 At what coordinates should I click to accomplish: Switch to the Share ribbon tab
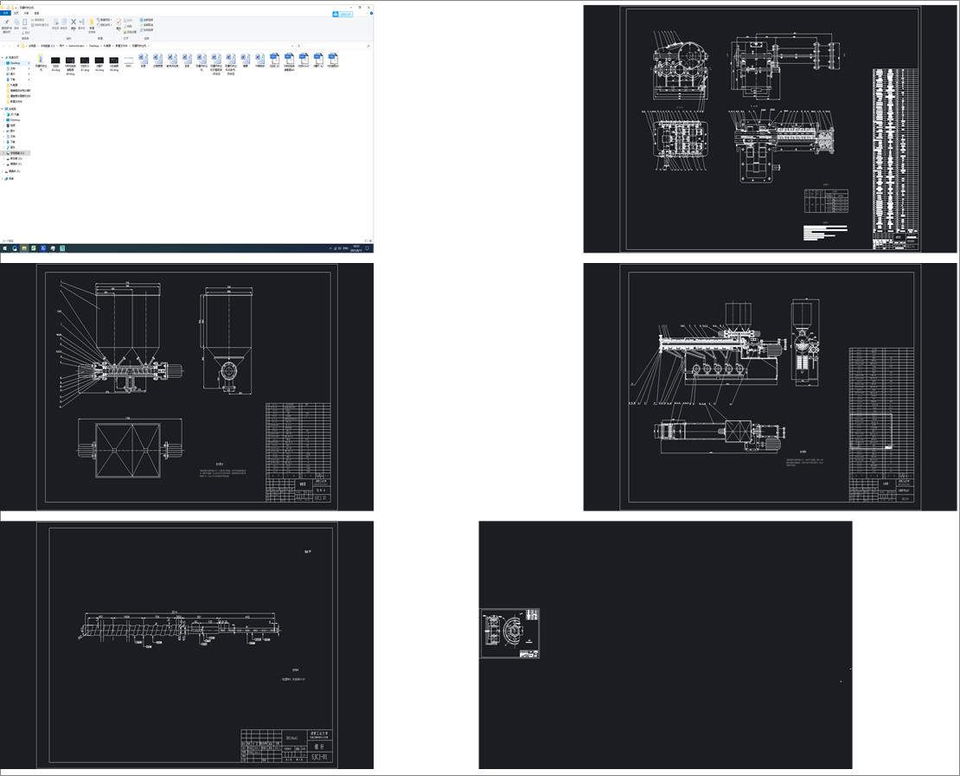(x=26, y=13)
